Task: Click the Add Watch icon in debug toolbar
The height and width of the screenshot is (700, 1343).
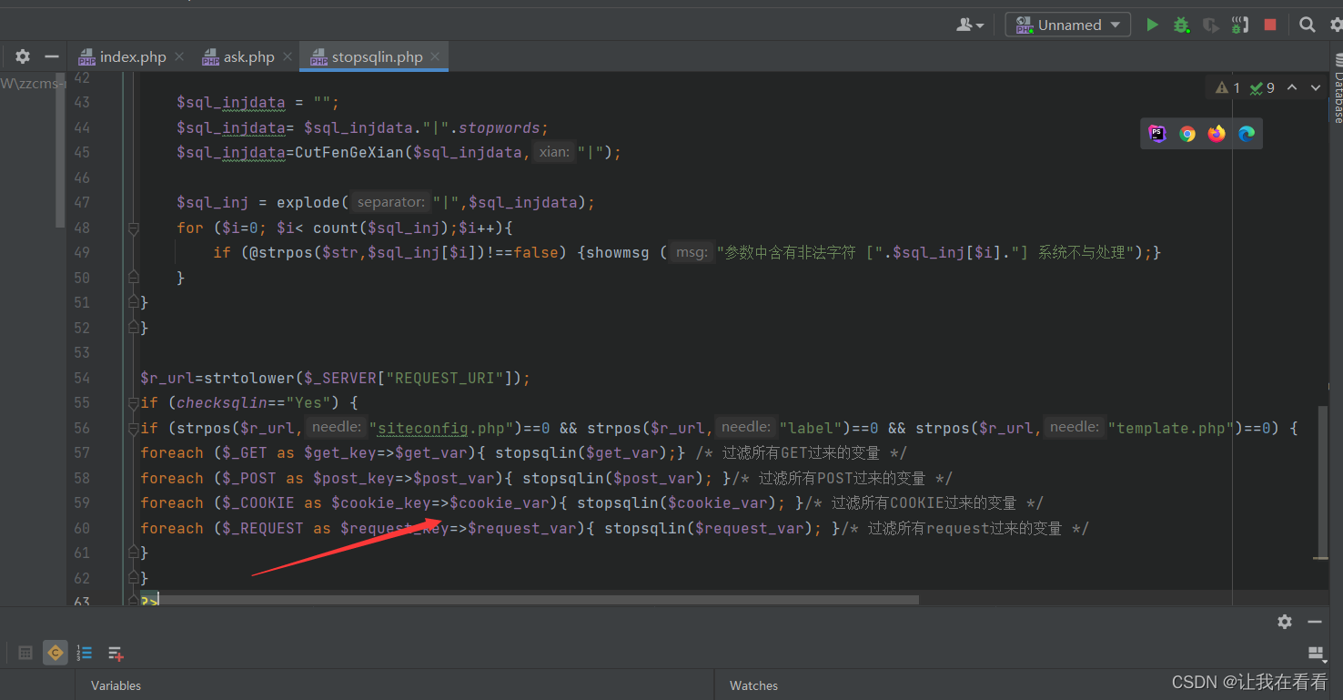Action: [115, 653]
